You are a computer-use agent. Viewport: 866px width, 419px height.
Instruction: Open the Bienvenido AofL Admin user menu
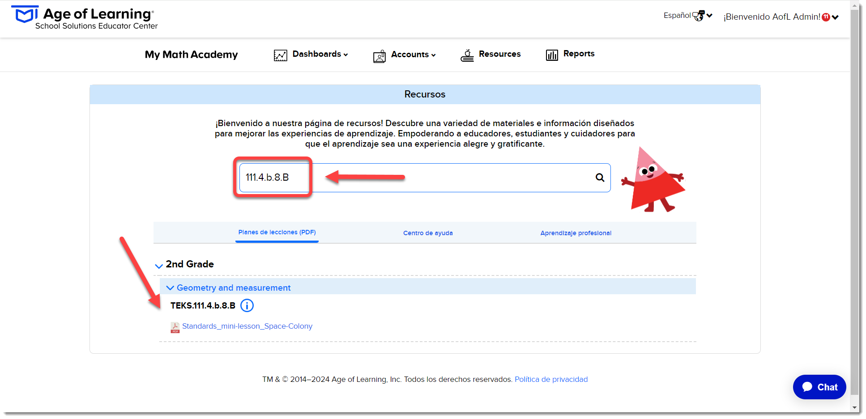(781, 17)
